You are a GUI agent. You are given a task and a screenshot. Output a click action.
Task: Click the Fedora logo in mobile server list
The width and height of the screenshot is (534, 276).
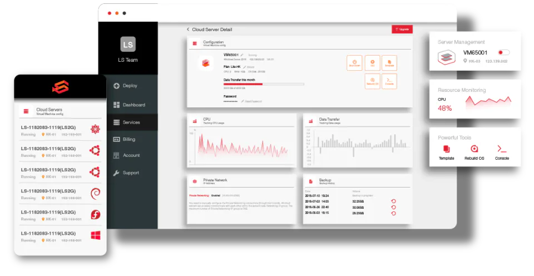[95, 215]
